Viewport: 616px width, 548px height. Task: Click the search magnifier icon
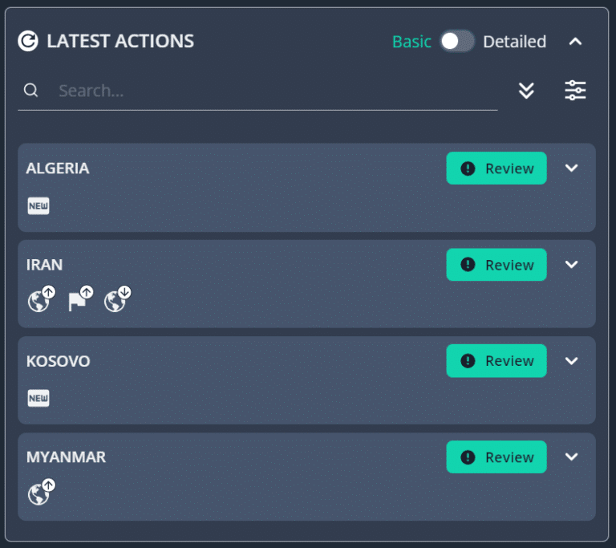click(30, 91)
